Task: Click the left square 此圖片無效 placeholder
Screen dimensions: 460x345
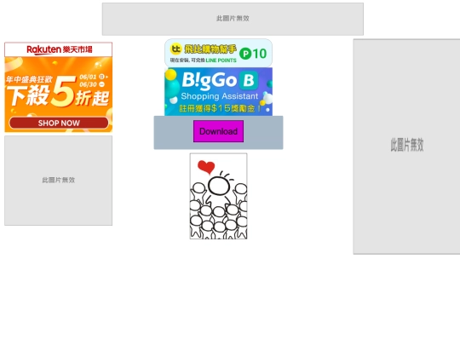Action: [58, 181]
